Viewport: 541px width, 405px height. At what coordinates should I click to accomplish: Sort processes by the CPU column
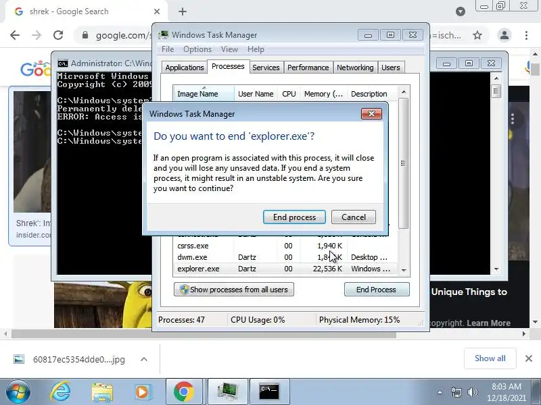pyautogui.click(x=289, y=94)
